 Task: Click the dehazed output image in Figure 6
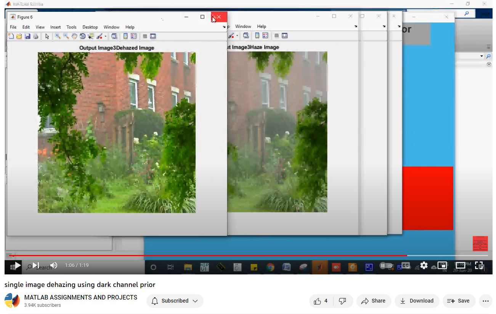pos(117,132)
